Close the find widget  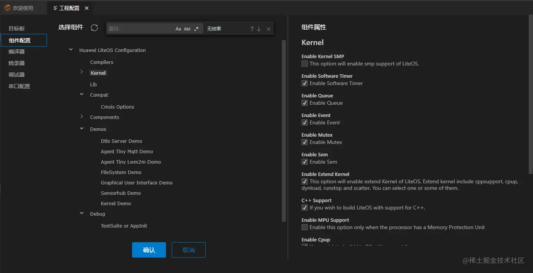point(268,29)
